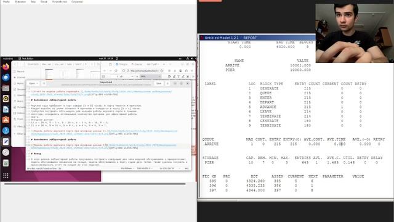Reload the page in the Firefox window
This screenshot has width=394, height=222.
pos(116,71)
